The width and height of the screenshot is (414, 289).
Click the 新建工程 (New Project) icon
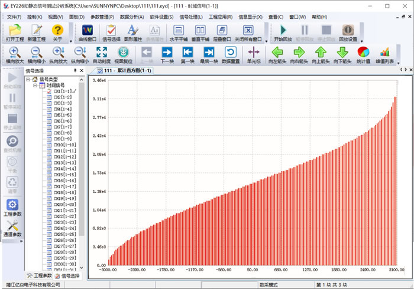point(36,32)
